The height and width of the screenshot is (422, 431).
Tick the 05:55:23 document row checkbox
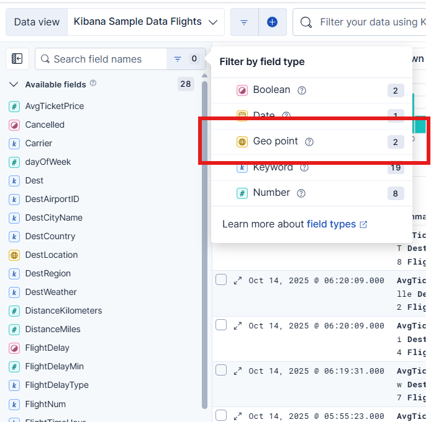tap(221, 415)
